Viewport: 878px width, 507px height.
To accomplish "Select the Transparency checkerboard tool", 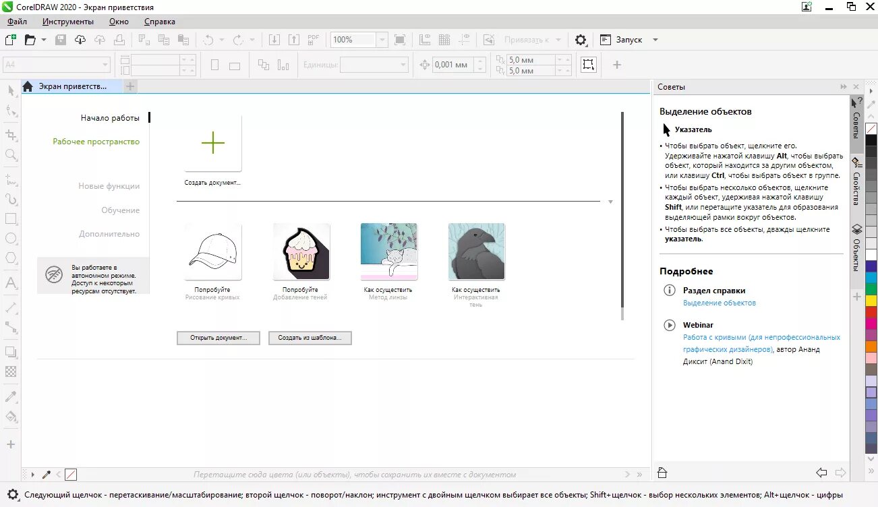I will [x=11, y=371].
